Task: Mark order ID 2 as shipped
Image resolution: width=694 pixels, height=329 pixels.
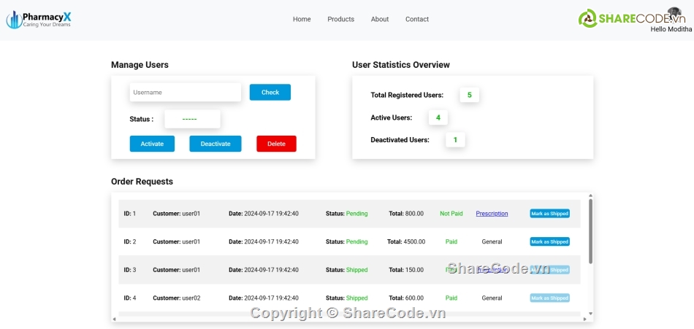Action: tap(549, 241)
